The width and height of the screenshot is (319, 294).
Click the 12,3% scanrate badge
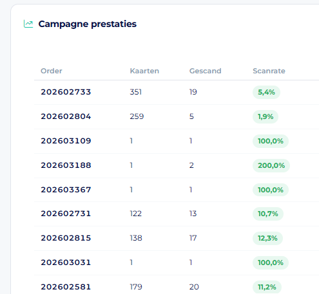click(267, 238)
